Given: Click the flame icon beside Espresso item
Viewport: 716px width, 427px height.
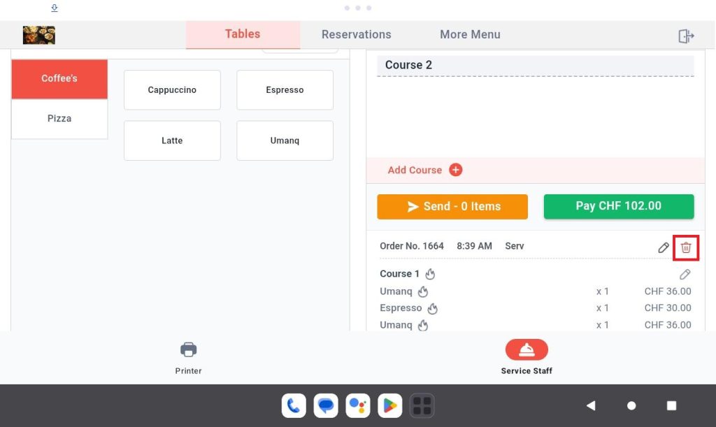Looking at the screenshot, I should pyautogui.click(x=432, y=308).
